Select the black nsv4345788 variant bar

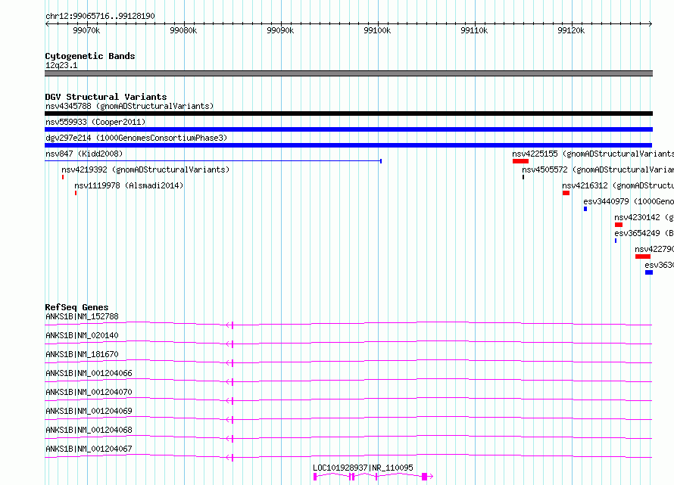pyautogui.click(x=348, y=113)
